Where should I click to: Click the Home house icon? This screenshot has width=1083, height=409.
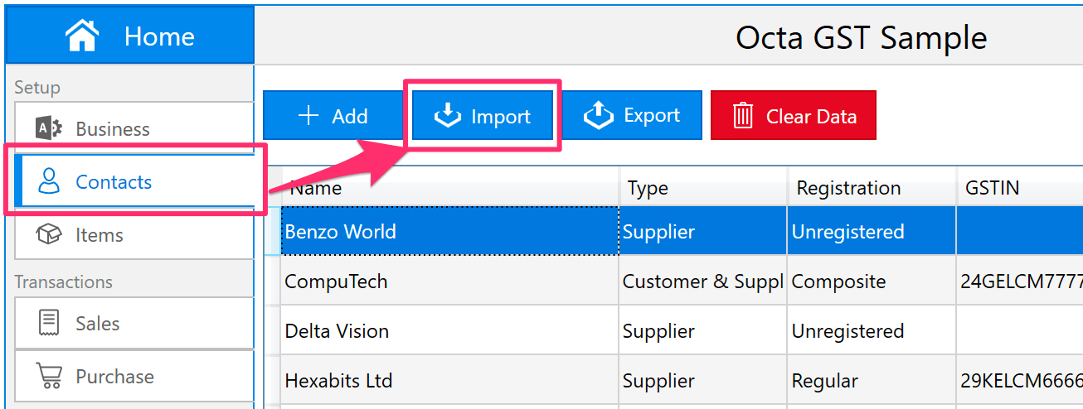click(82, 36)
